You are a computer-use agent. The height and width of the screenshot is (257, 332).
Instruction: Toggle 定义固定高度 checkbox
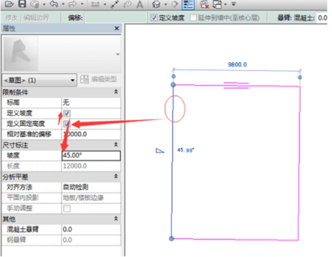click(67, 124)
